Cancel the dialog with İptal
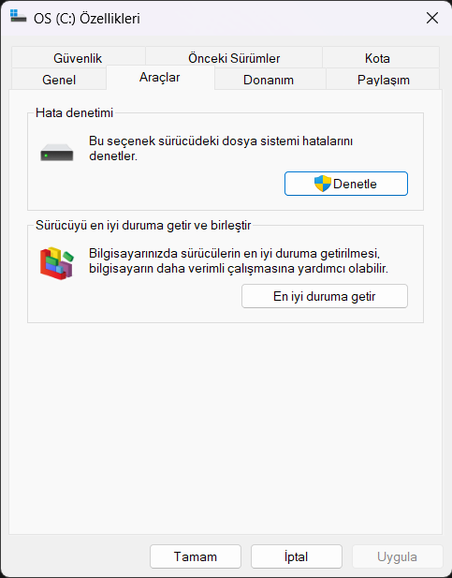The width and height of the screenshot is (452, 578). click(296, 556)
